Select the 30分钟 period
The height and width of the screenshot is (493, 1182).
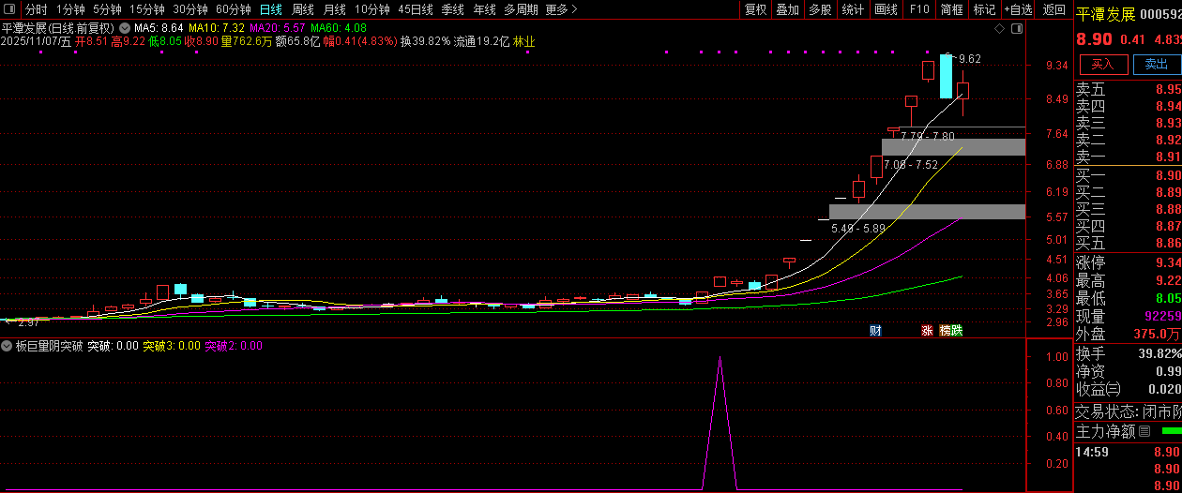[189, 9]
